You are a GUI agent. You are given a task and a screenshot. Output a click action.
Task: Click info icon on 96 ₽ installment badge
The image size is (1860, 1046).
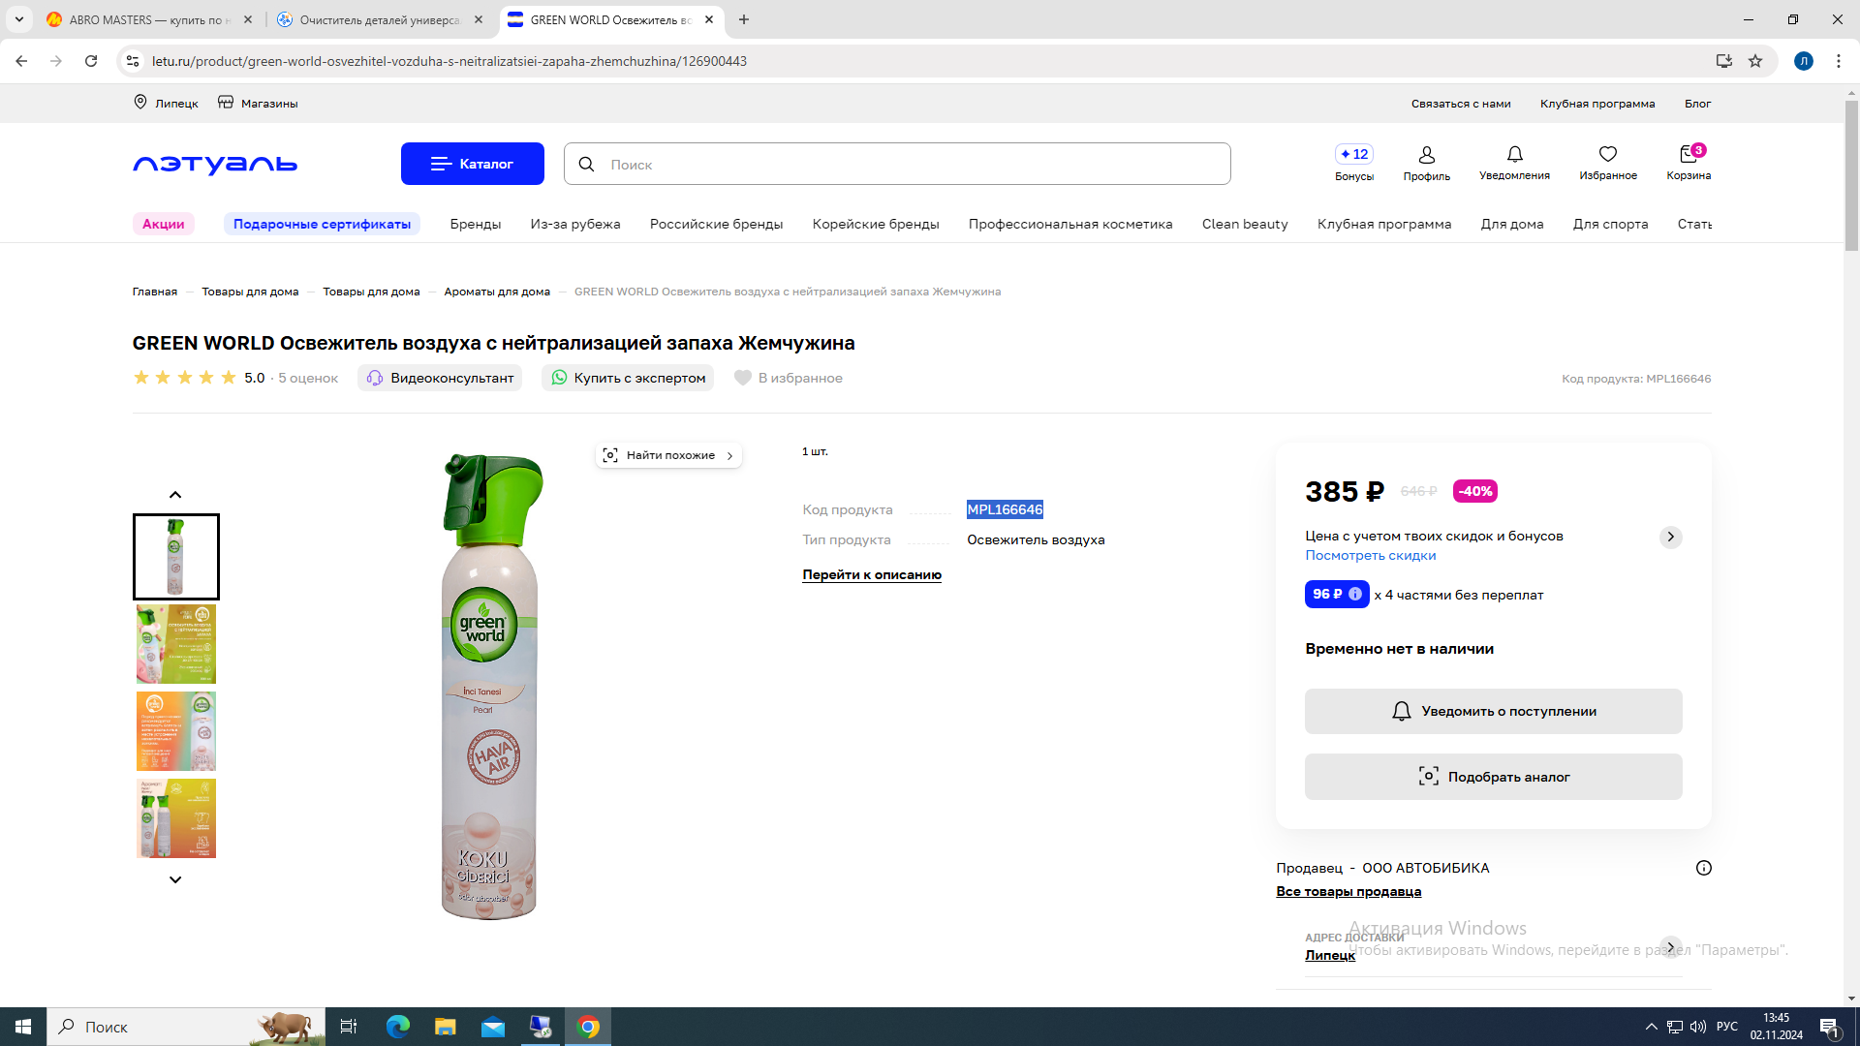click(1355, 594)
